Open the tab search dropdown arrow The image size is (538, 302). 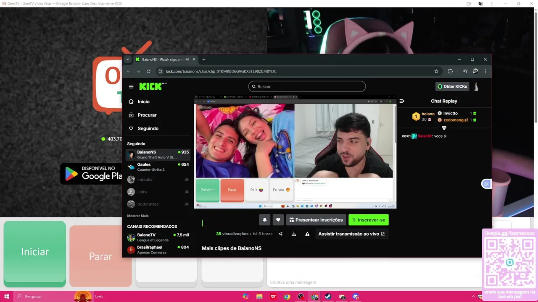[128, 59]
